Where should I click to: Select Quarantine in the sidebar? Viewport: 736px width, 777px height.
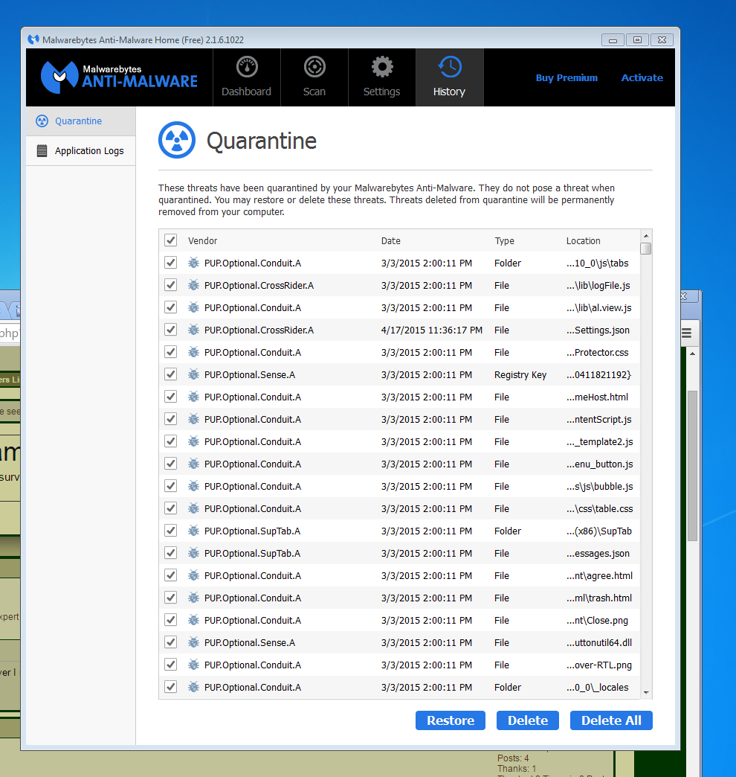pos(81,121)
